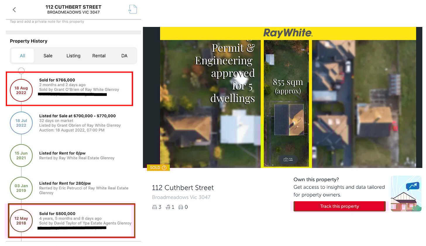426x246 pixels.
Task: Select the 18 Jul 2022 timeline marker
Action: click(x=21, y=123)
